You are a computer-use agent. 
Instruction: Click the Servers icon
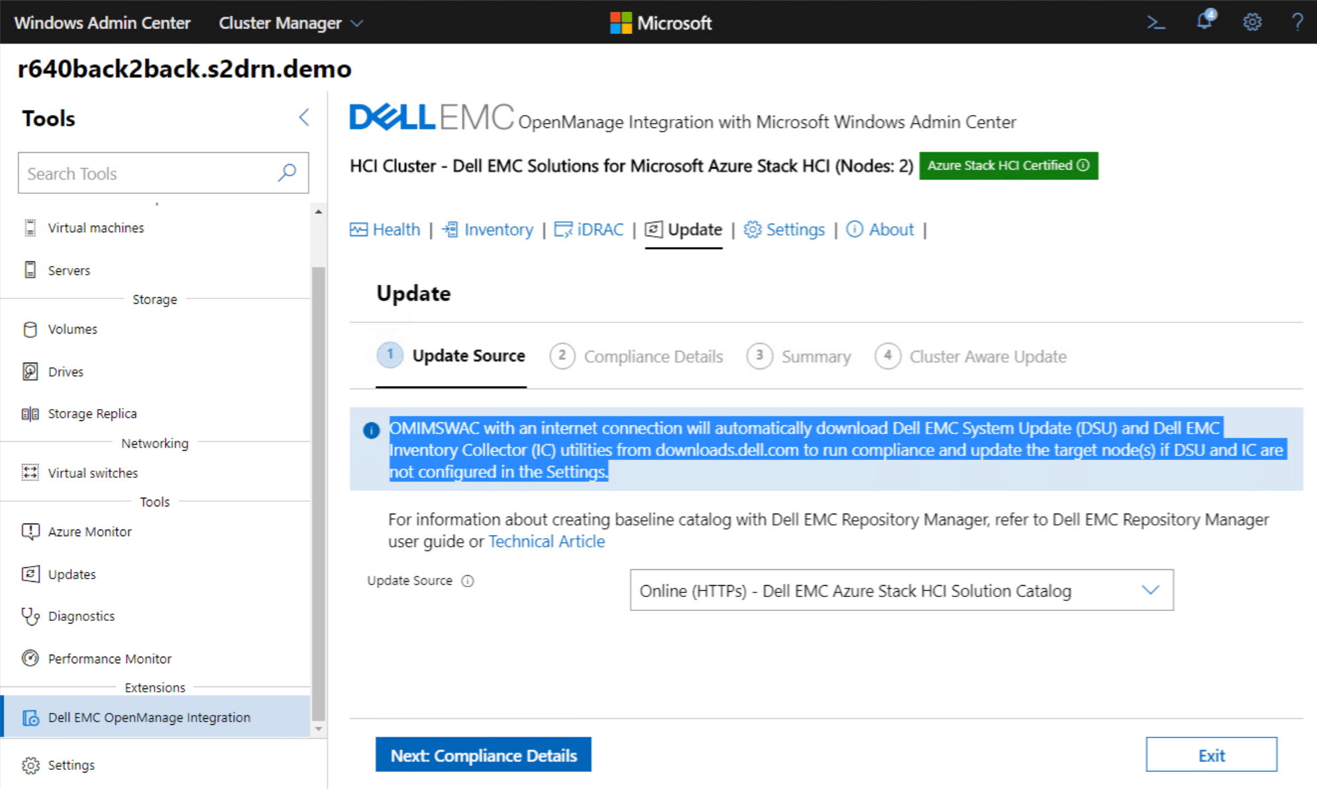30,270
